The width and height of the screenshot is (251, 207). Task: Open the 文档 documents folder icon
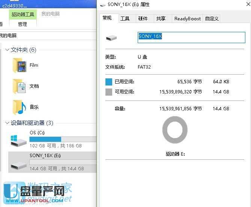(19, 86)
